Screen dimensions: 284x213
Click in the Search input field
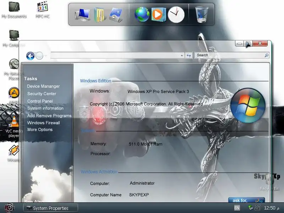tap(229, 55)
